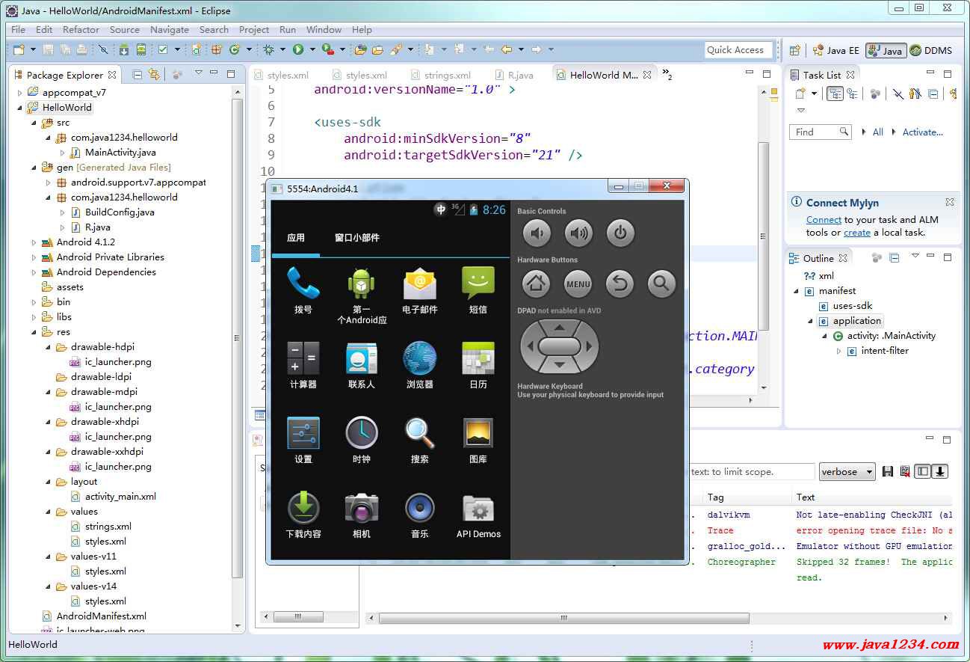Switch to the Java EE perspective
The height and width of the screenshot is (662, 970).
[x=835, y=50]
